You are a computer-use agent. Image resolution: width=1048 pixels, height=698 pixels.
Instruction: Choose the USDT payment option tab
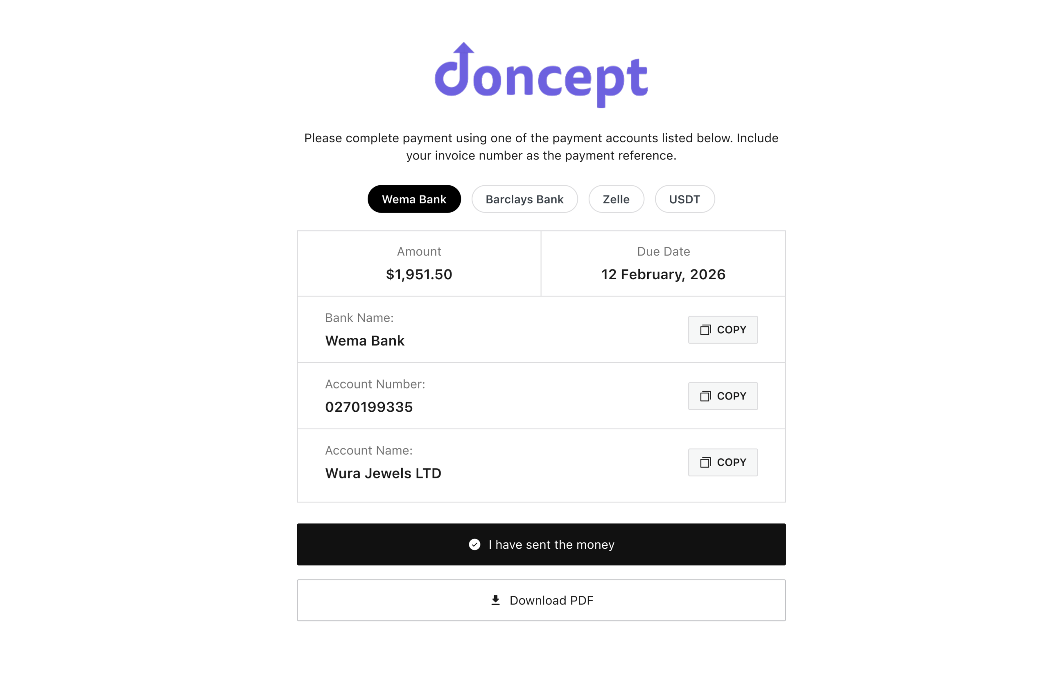(684, 199)
